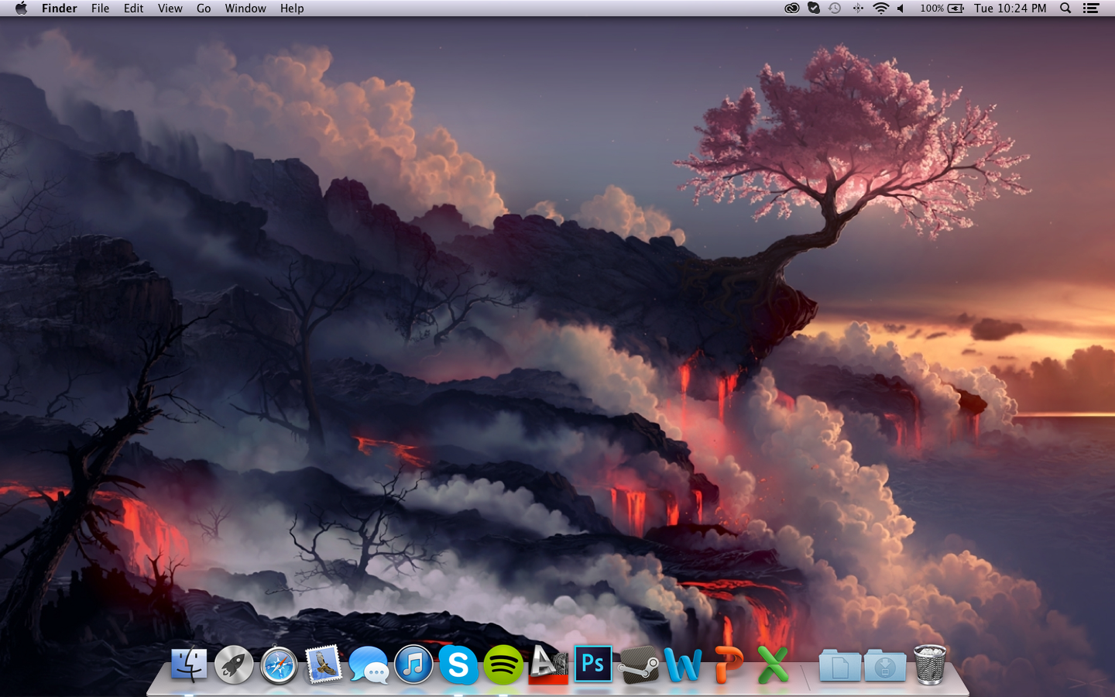Open Messages chat bubbles icon

pyautogui.click(x=369, y=665)
